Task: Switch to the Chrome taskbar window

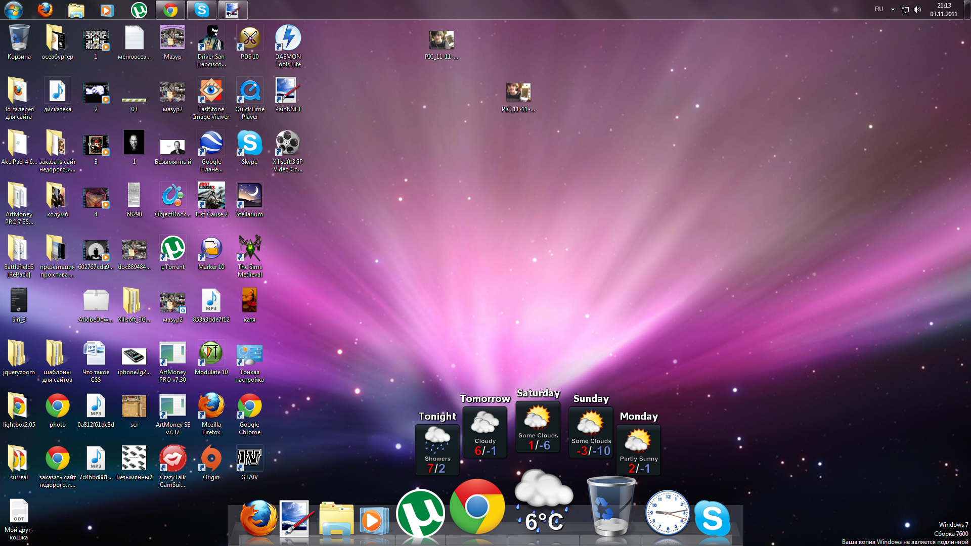Action: tap(170, 10)
